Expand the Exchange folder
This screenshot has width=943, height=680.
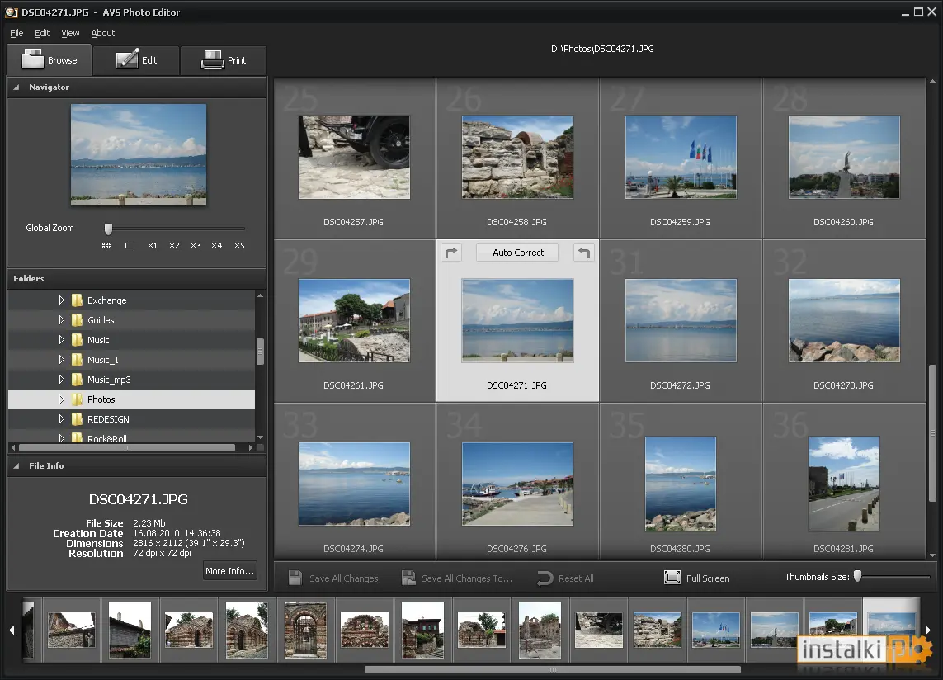click(61, 300)
